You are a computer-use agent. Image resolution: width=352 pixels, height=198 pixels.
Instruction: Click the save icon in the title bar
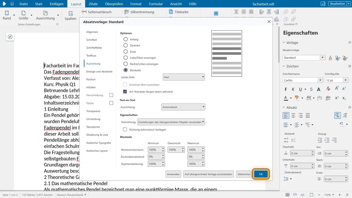[12, 4]
